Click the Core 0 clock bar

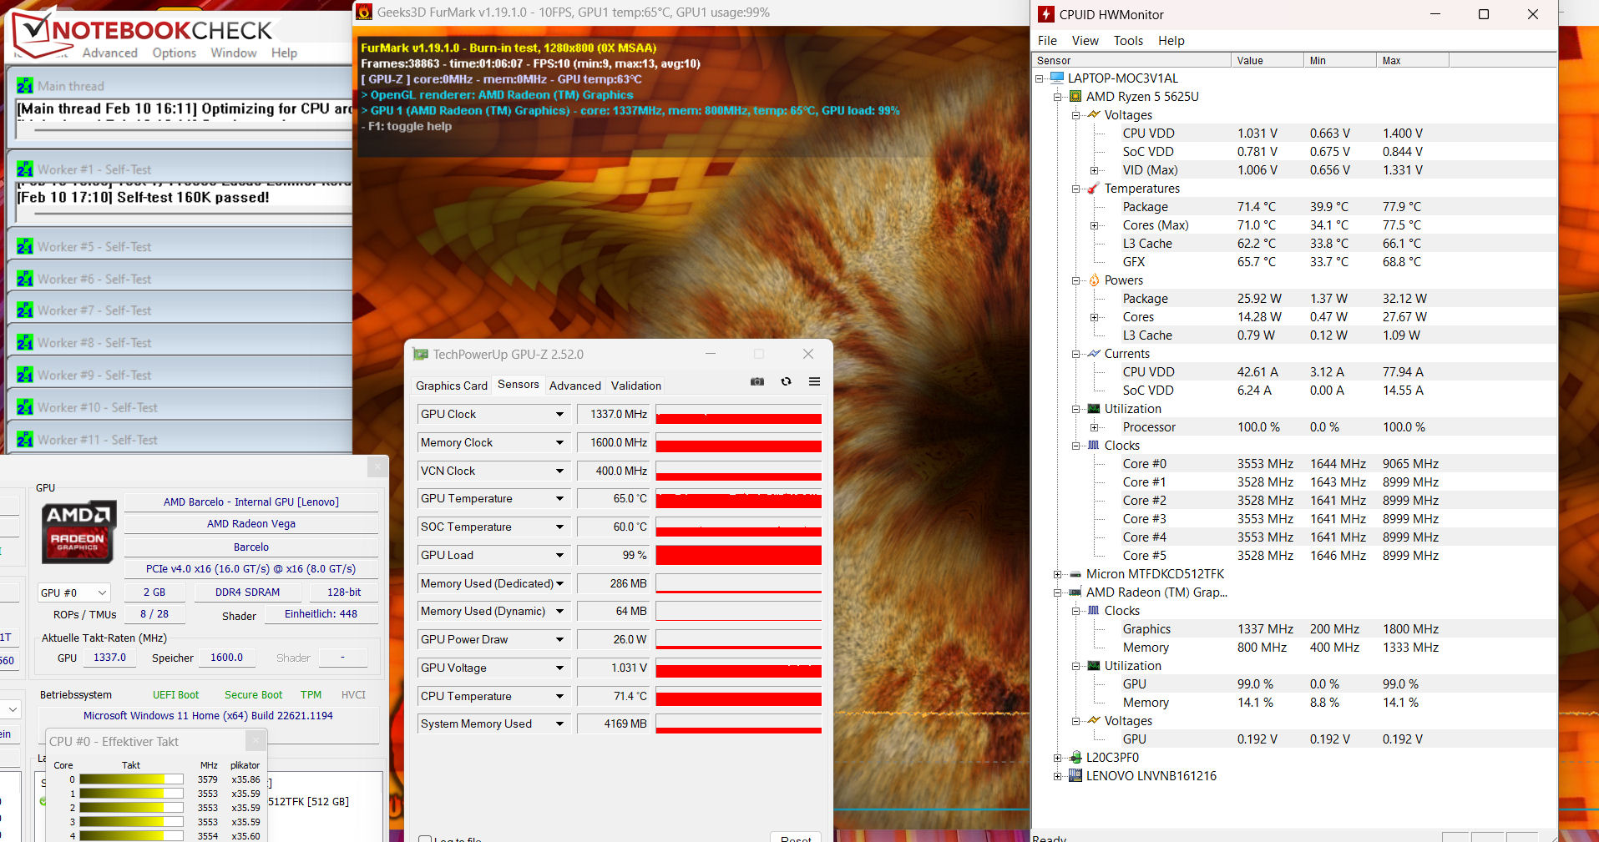(x=131, y=779)
